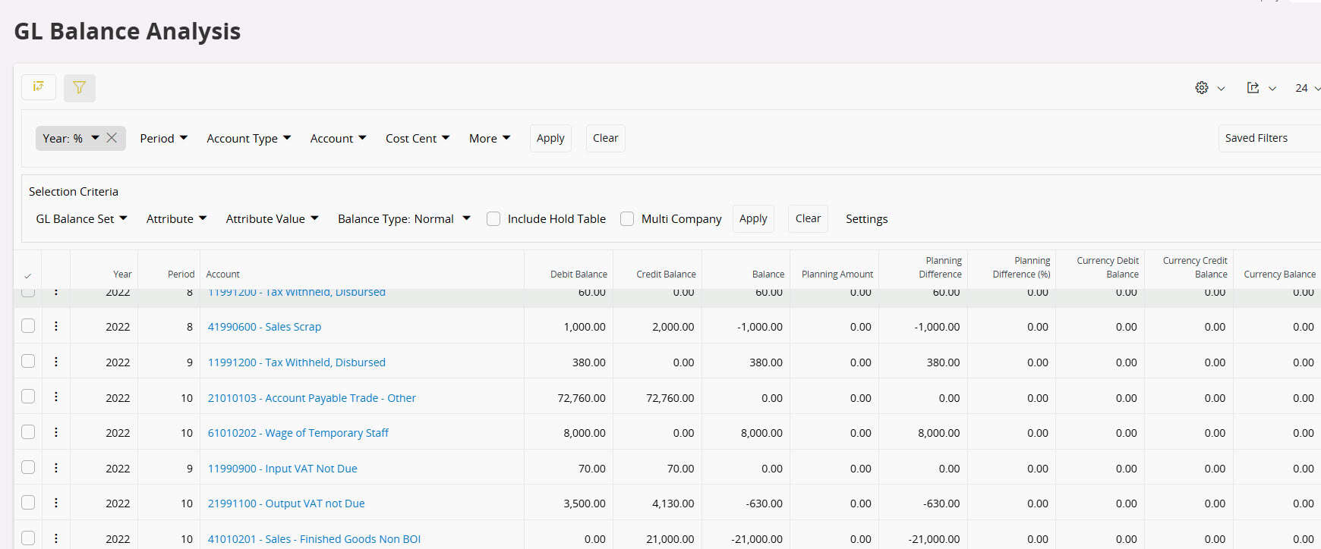Viewport: 1321px width, 549px height.
Task: Open account 21010103 Account Payable Trade link
Action: point(311,398)
